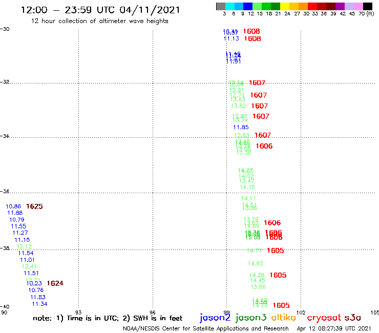Click the pink swatch in the color bar

(358, 6)
